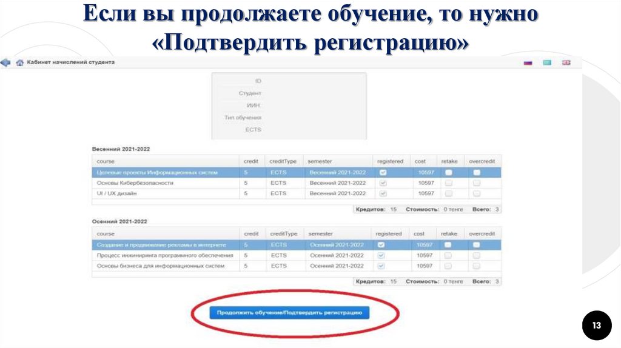Select row Создание и продвижение рекламы в интернете

click(297, 245)
